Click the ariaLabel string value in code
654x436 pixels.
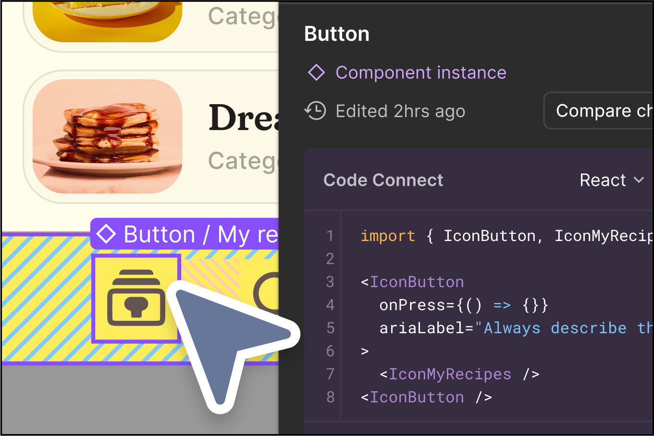(562, 328)
